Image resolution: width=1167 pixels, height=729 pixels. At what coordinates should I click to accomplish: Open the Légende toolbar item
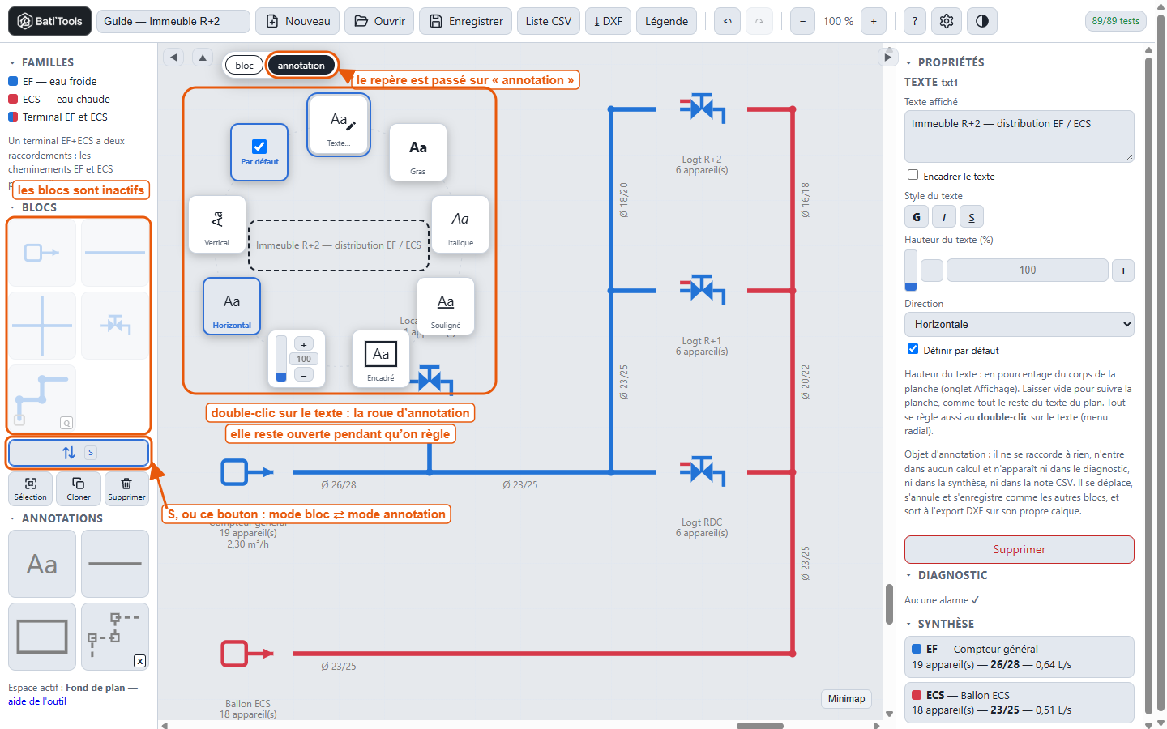667,21
